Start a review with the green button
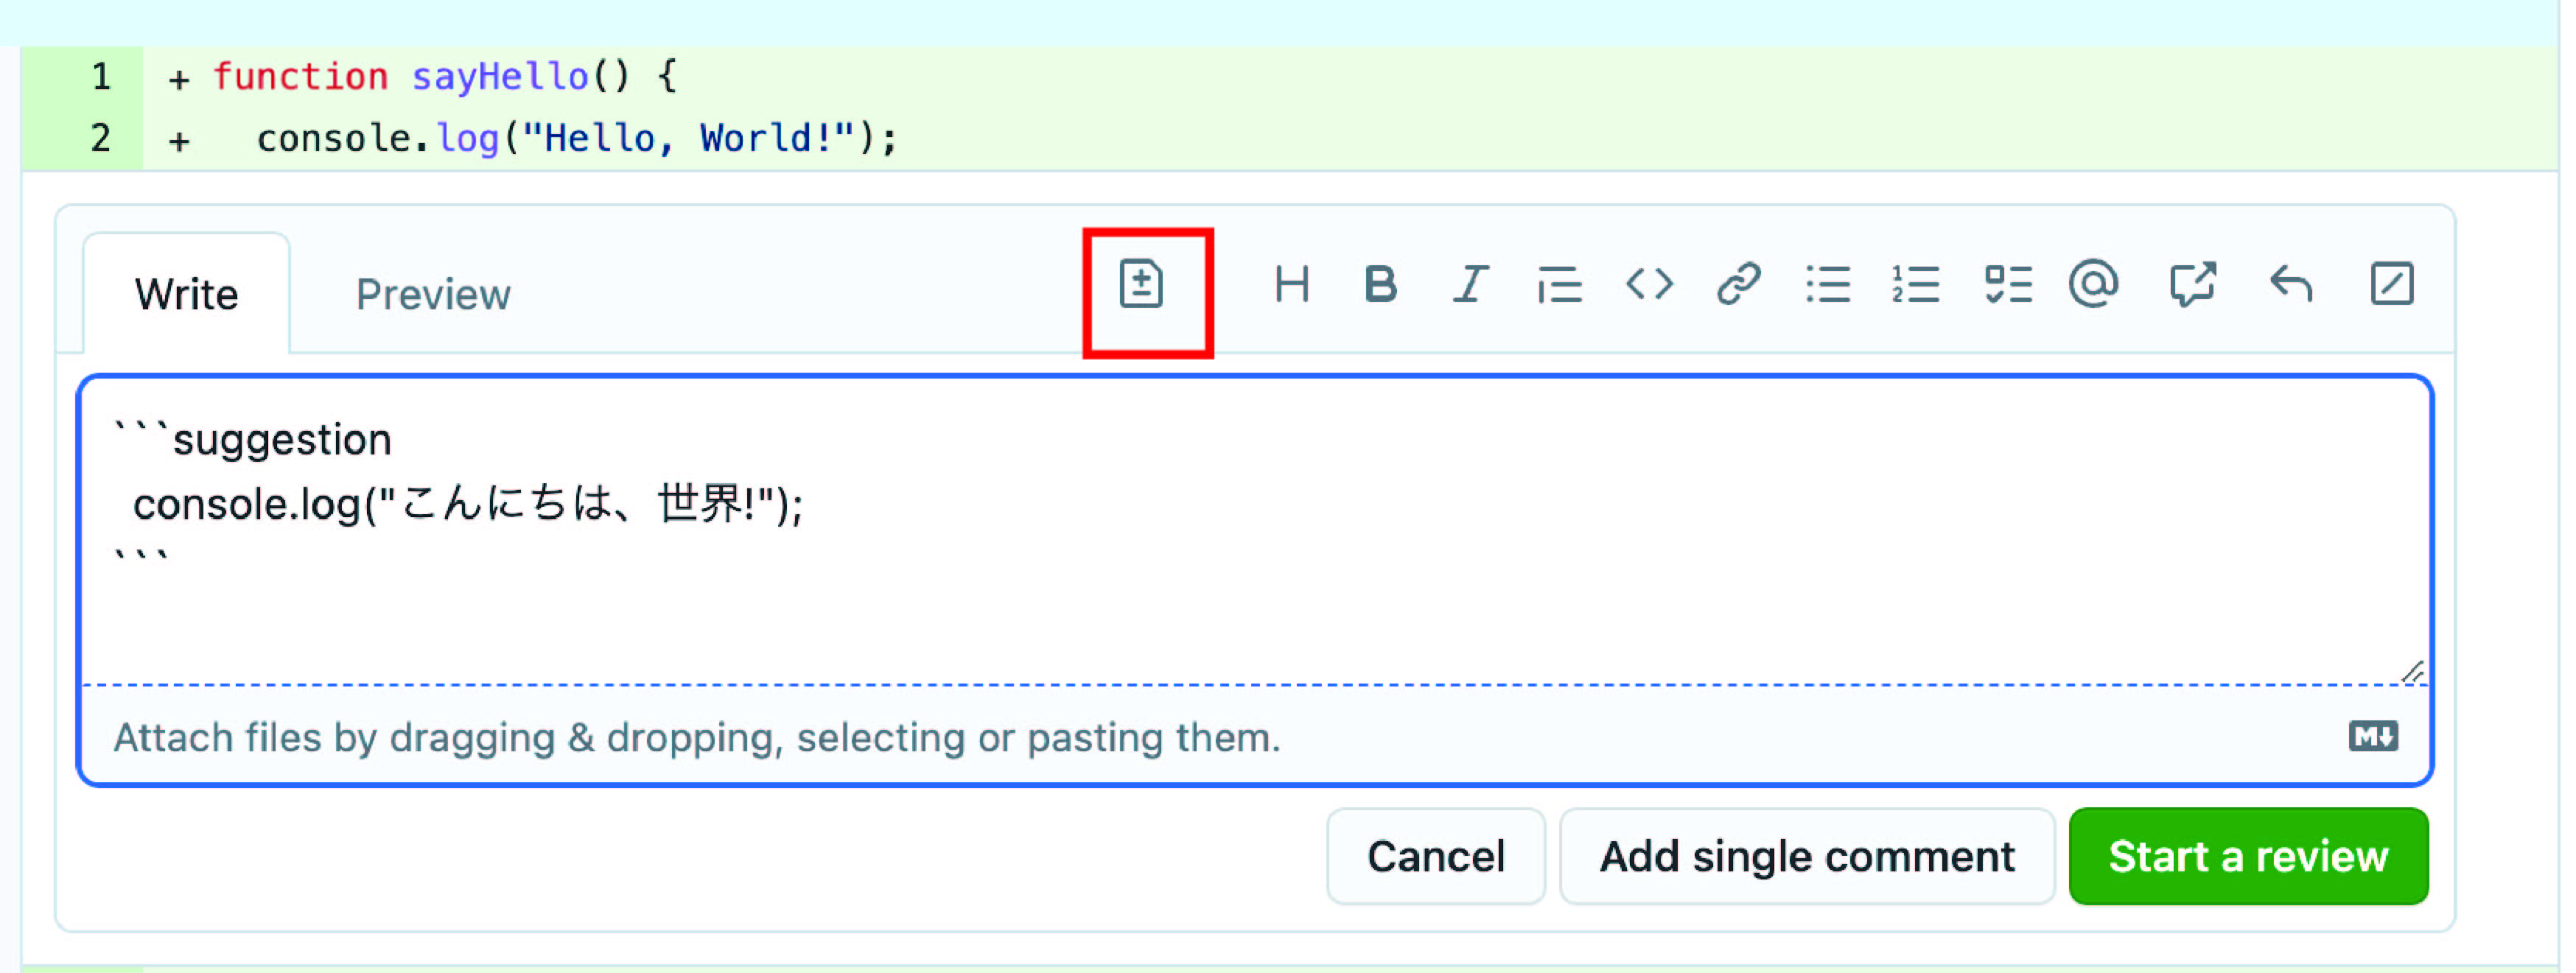2576x973 pixels. [x=2248, y=857]
